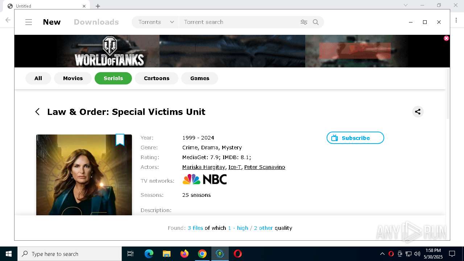Open the MediaGet hamburger menu
This screenshot has width=464, height=261.
[x=29, y=22]
